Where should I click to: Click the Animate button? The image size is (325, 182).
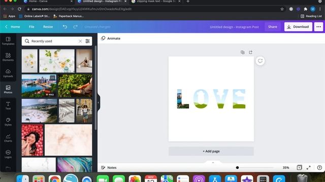(x=111, y=38)
